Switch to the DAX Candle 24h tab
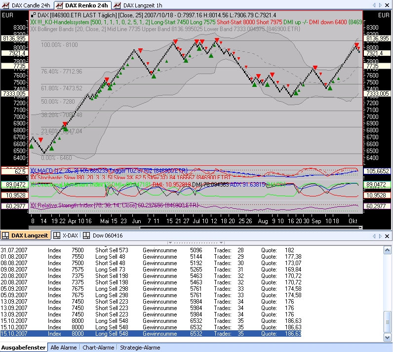Screen dimensions: 393x352 point(26,5)
